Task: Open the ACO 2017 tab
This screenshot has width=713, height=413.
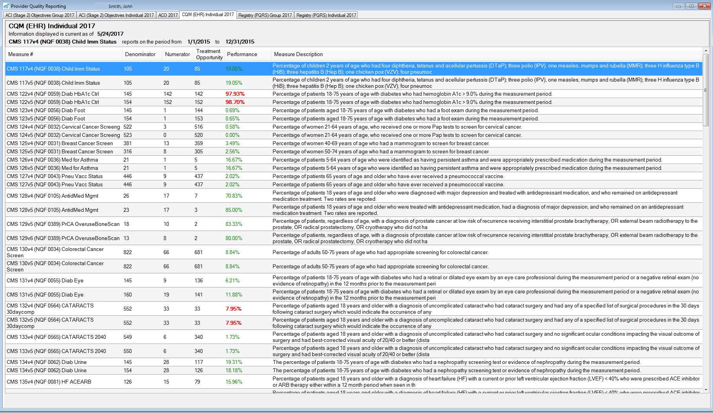Action: pos(168,15)
